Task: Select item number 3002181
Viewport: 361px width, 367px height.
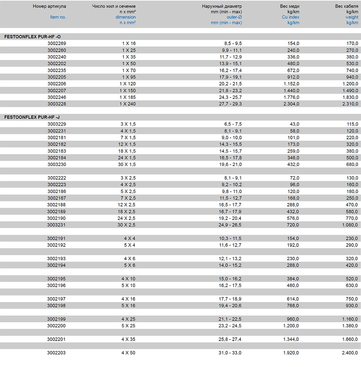Action: coord(57,137)
